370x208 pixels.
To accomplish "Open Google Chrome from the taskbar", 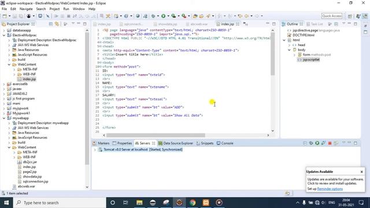I will (193, 203).
